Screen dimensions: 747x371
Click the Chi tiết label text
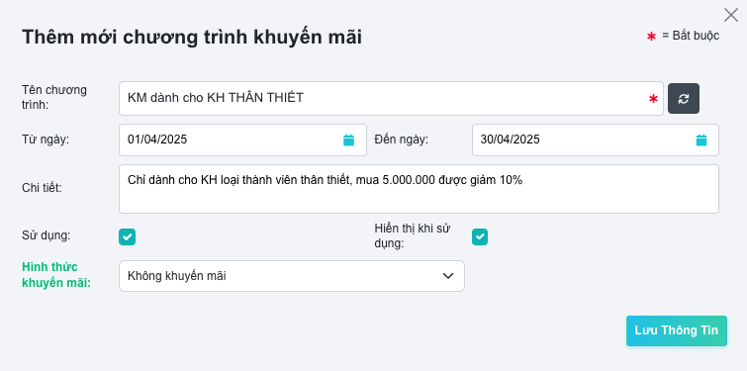point(42,188)
